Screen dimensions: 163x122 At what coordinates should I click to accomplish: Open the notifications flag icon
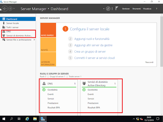(117, 8)
